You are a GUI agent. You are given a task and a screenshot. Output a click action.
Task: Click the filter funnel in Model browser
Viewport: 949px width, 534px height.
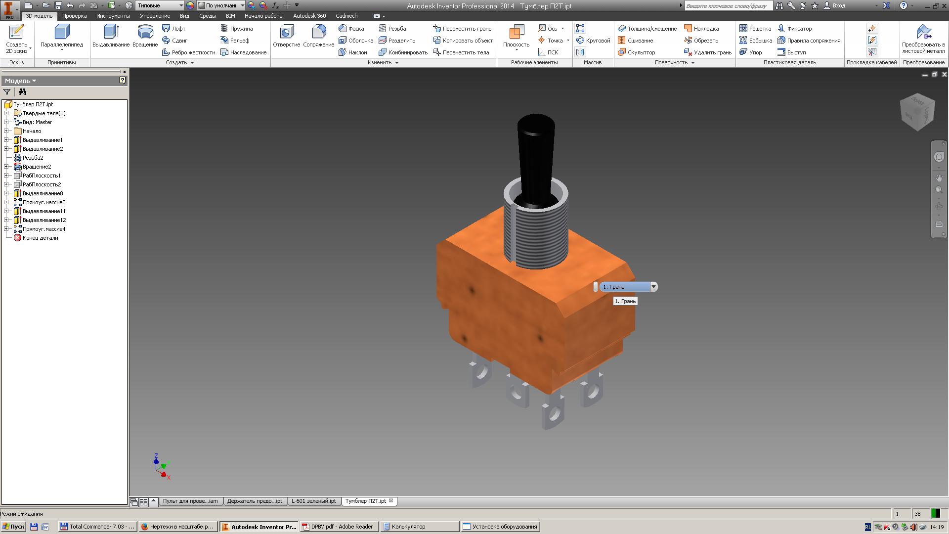7,92
